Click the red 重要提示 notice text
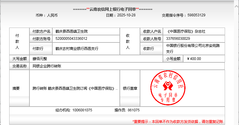Image resolution: width=239 pixels, height=125 pixels. pos(178,121)
